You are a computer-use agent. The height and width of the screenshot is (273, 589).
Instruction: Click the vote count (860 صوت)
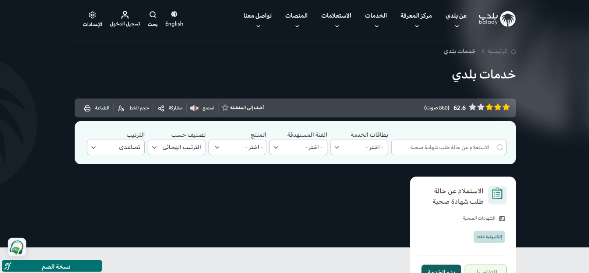[x=437, y=108]
